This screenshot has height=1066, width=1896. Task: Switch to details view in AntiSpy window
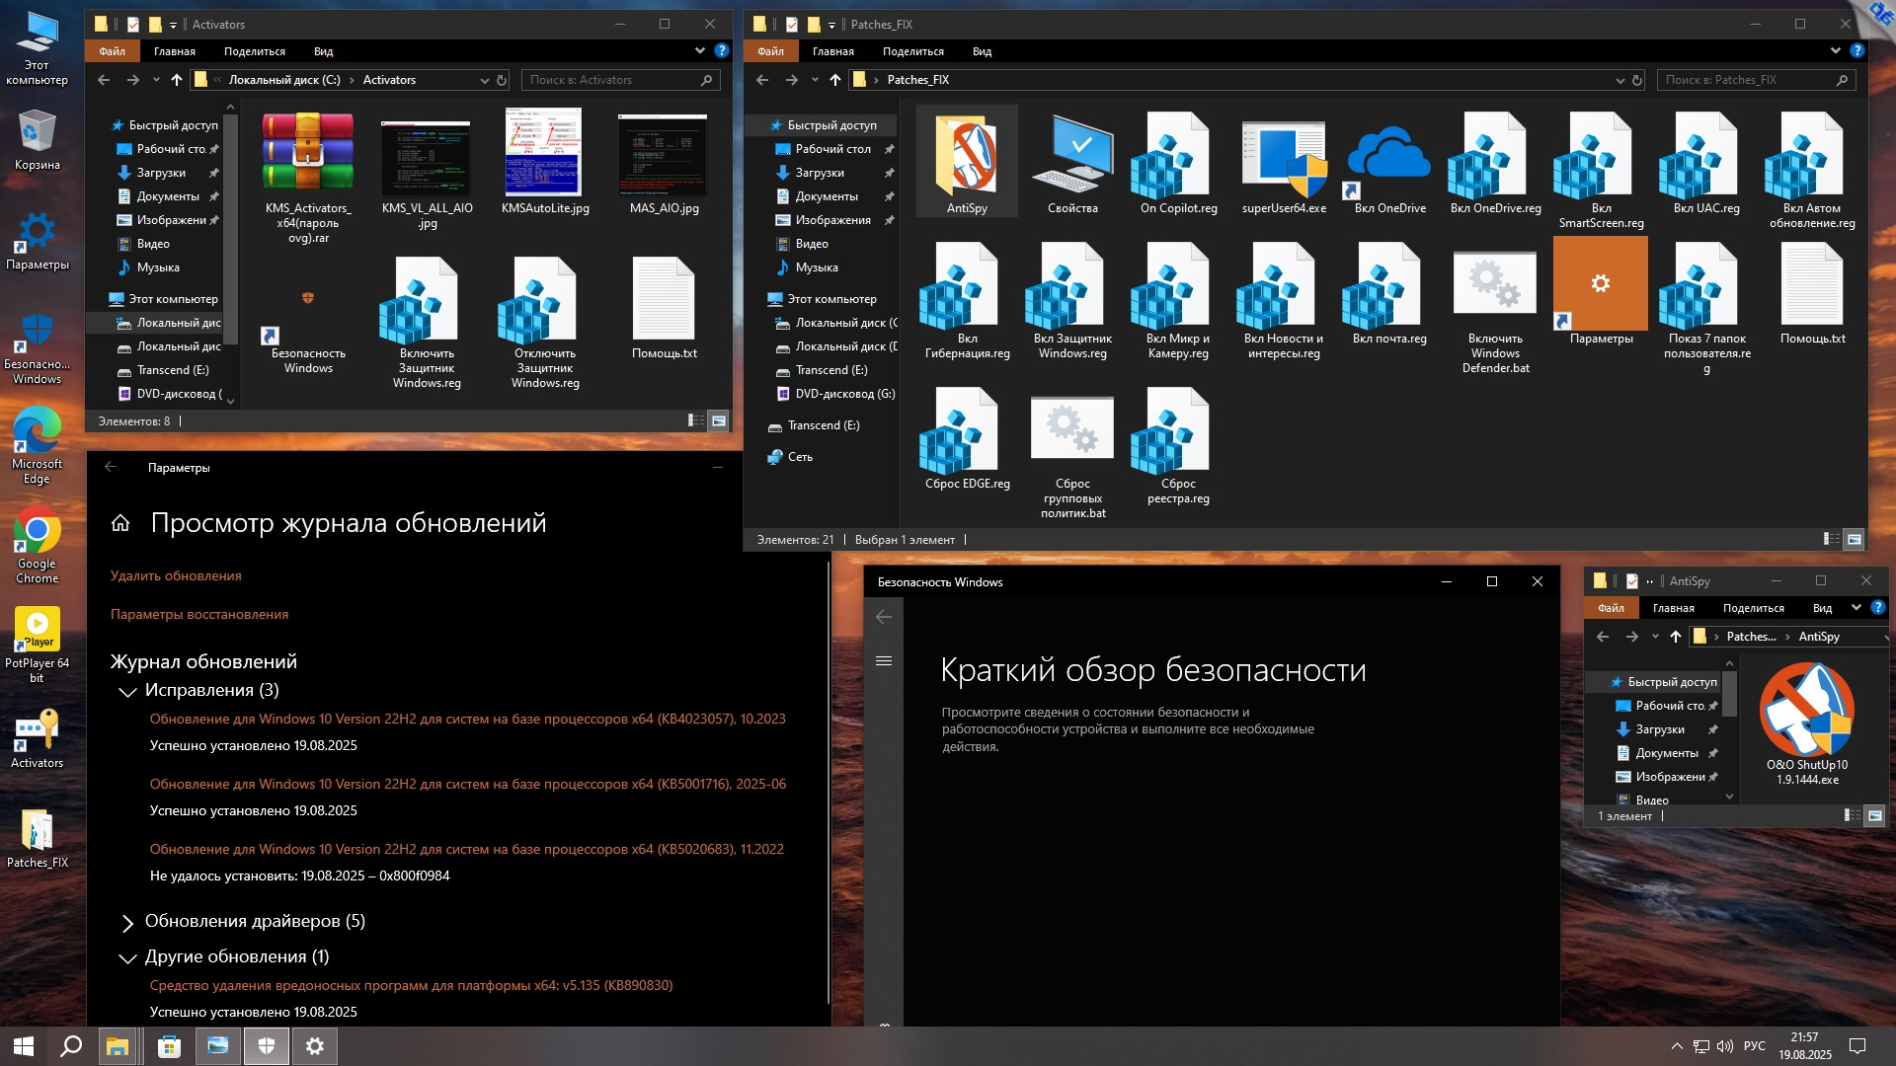coord(1852,815)
